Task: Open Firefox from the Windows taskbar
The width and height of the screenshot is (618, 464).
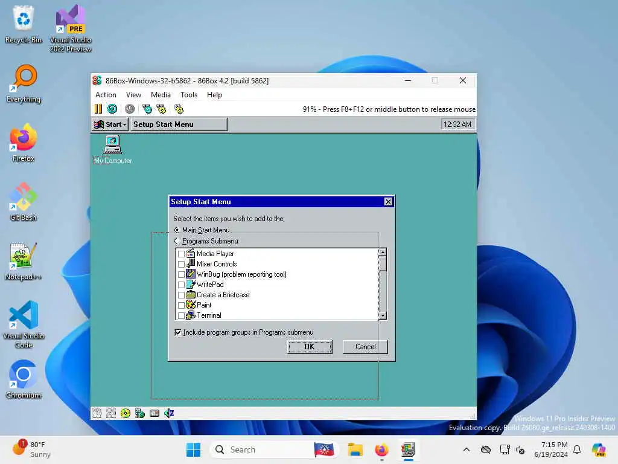Action: (x=381, y=449)
